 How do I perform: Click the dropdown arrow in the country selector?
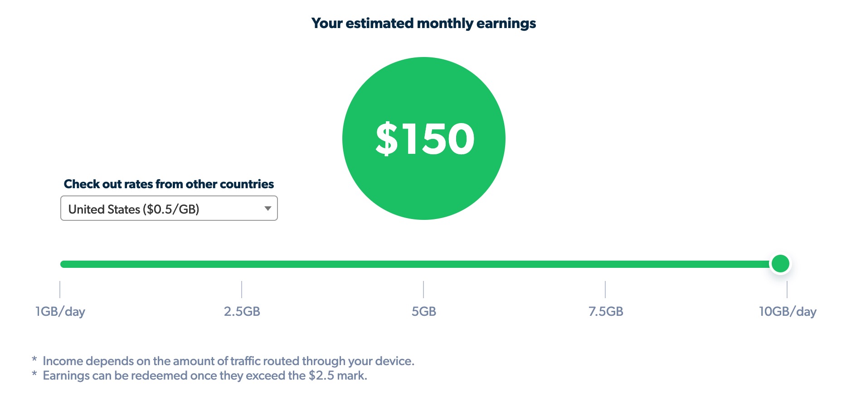(268, 209)
